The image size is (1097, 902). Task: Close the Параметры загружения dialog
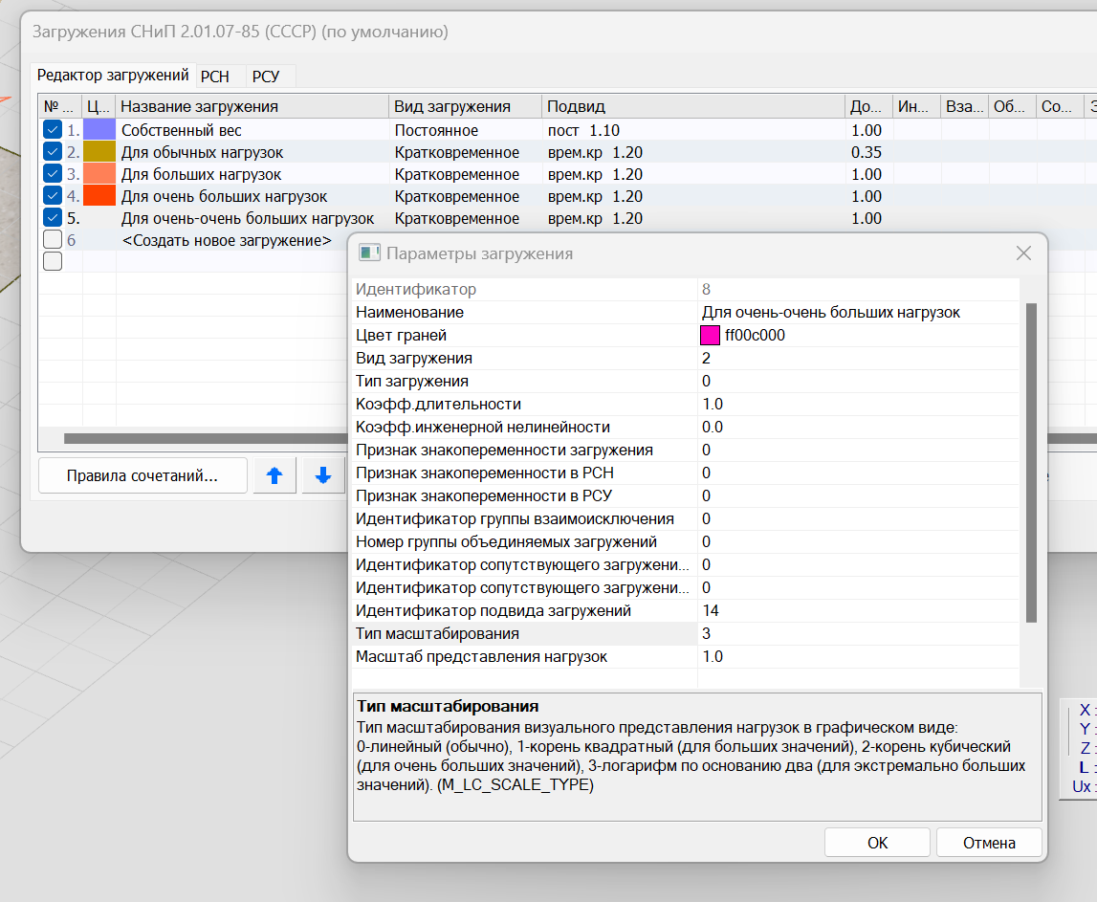click(x=1023, y=253)
